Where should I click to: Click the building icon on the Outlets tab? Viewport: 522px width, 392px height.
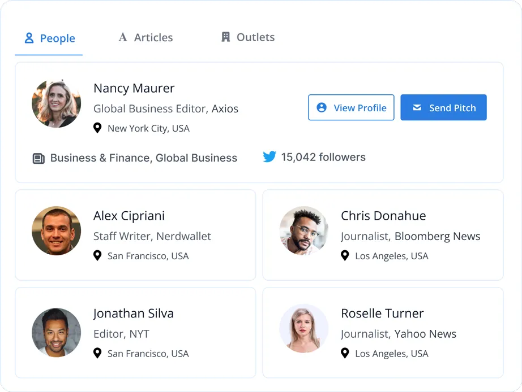click(x=225, y=37)
